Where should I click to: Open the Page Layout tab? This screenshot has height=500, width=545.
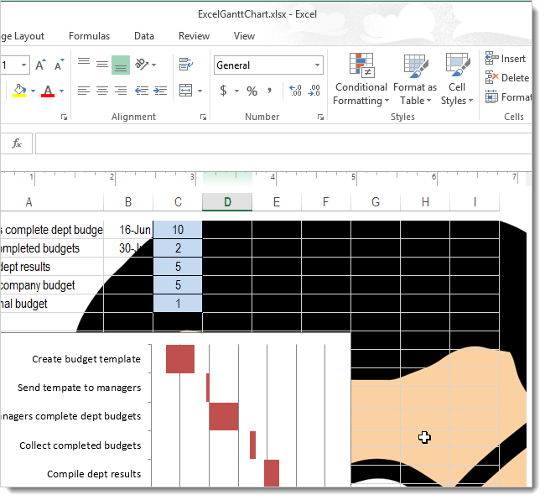23,36
